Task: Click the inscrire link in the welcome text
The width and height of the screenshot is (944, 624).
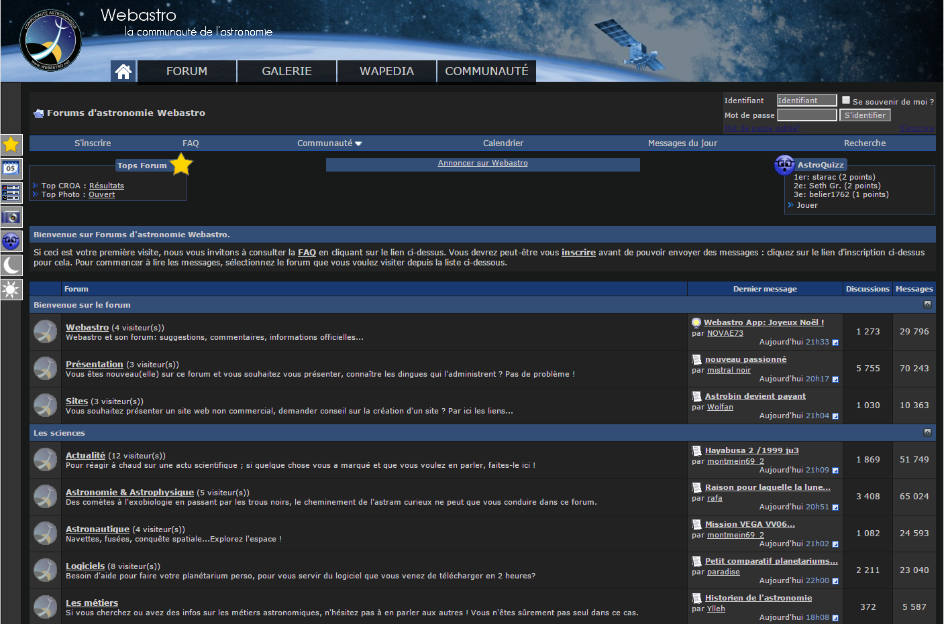Action: [578, 253]
